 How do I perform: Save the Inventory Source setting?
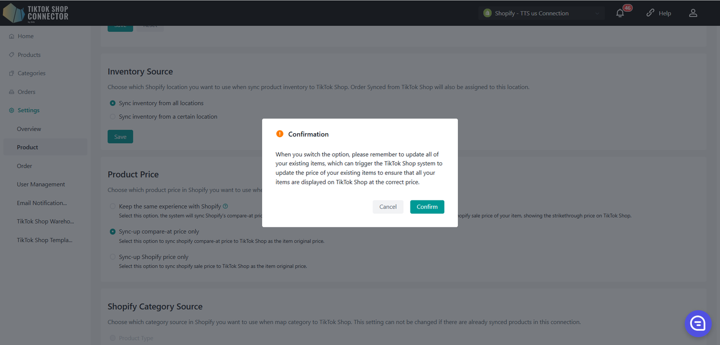tap(120, 137)
